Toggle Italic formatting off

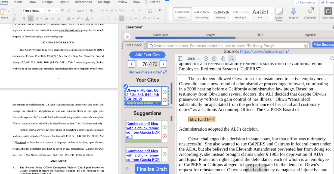[x=30, y=18]
